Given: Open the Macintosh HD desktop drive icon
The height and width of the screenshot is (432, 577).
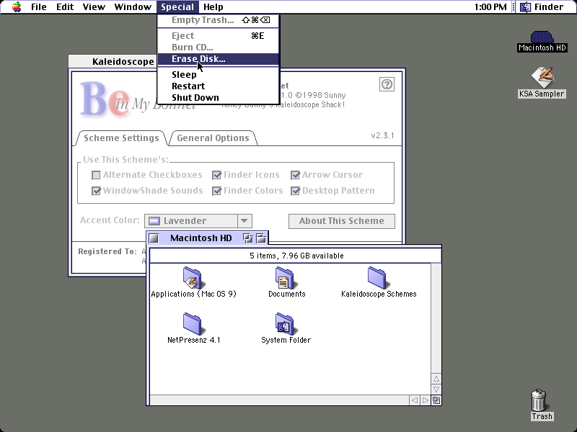Looking at the screenshot, I should [542, 37].
